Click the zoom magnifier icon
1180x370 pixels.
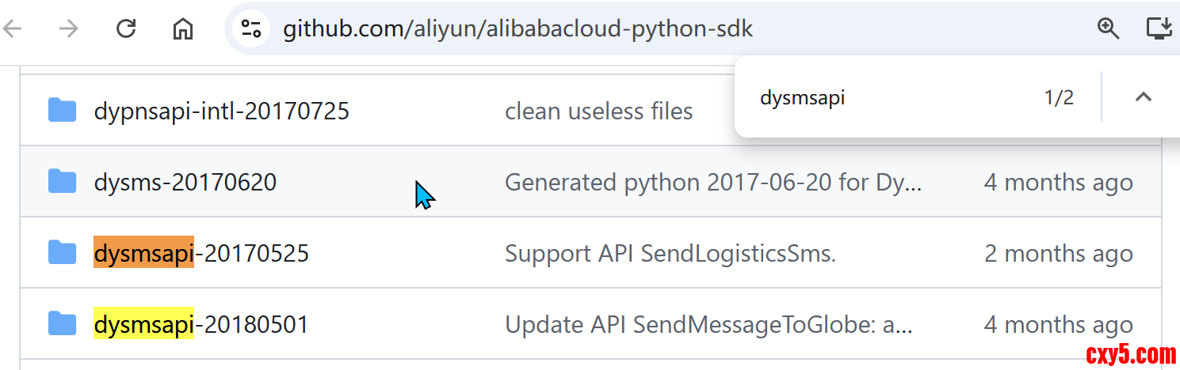[x=1108, y=29]
